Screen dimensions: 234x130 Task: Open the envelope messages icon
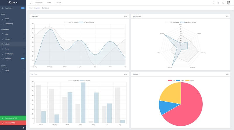pos(223,3)
